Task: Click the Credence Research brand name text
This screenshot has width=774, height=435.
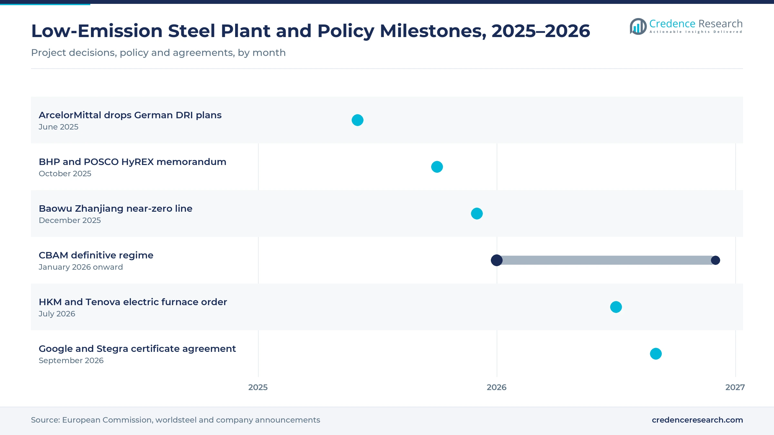Action: (696, 24)
